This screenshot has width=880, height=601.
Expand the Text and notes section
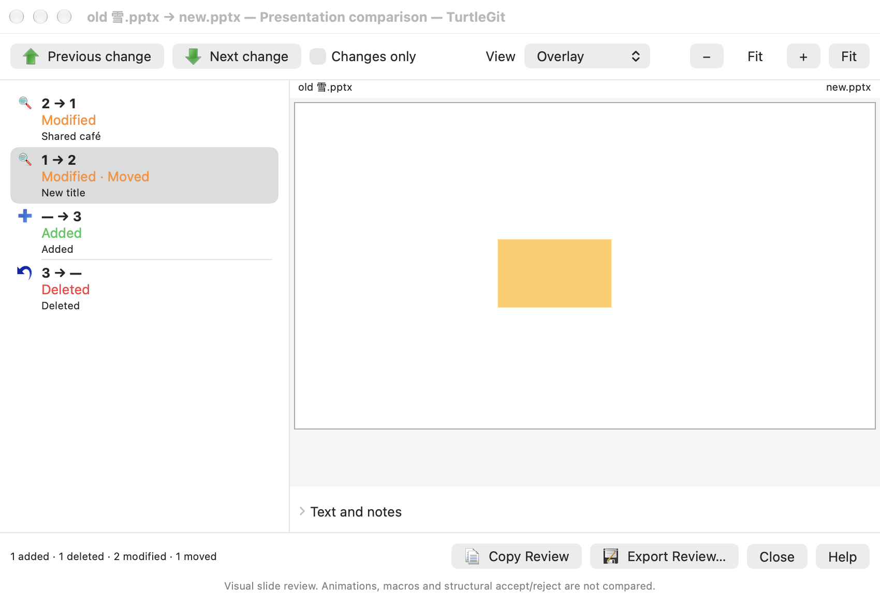(x=302, y=511)
